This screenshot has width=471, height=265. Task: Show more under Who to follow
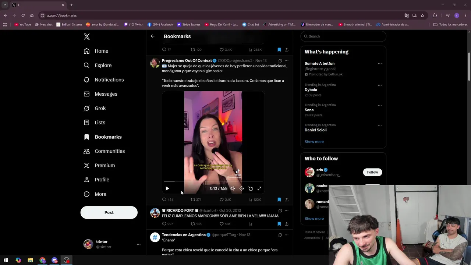click(x=314, y=219)
